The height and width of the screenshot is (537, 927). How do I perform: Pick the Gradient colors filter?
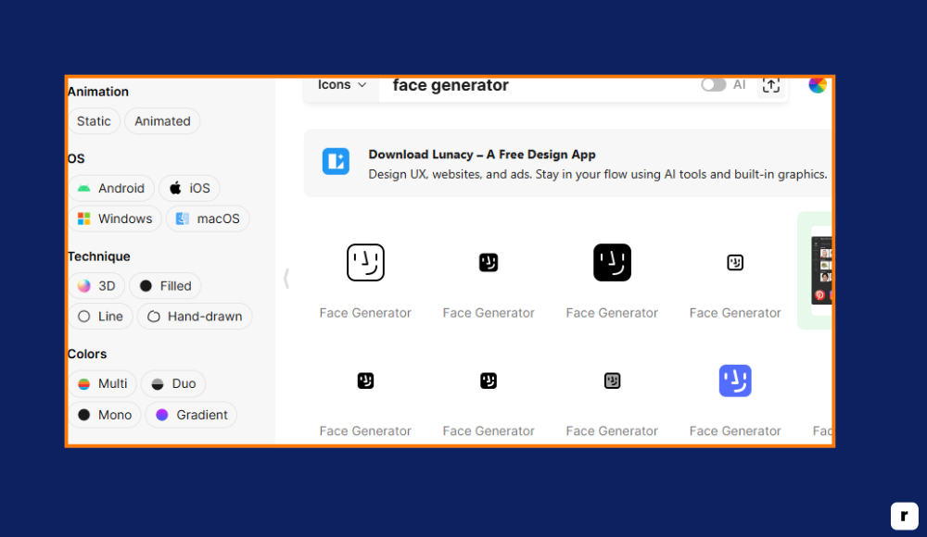tap(191, 415)
